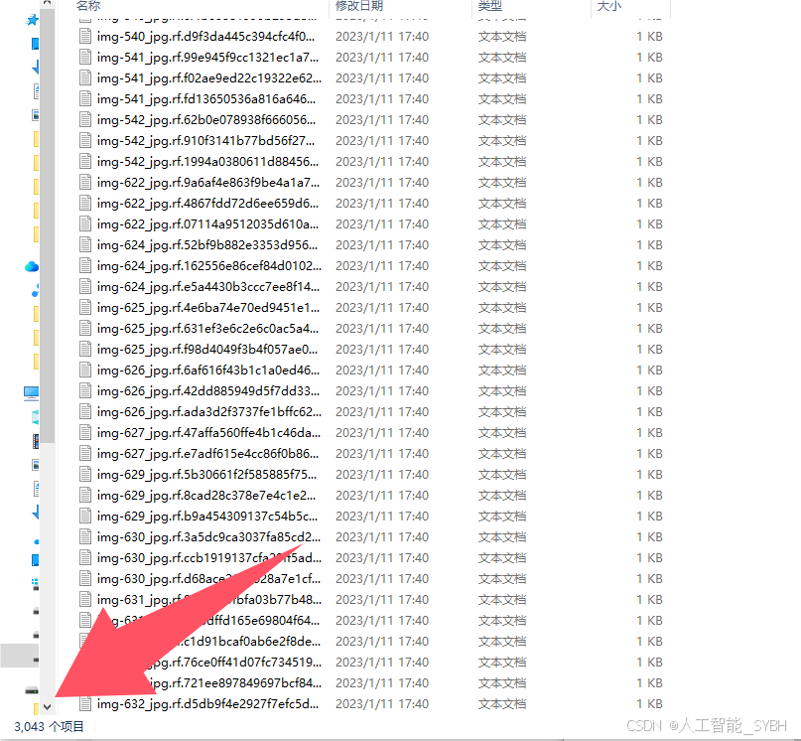Select file img-629_jpg.rf.b9a454309137c54b5c

207,517
